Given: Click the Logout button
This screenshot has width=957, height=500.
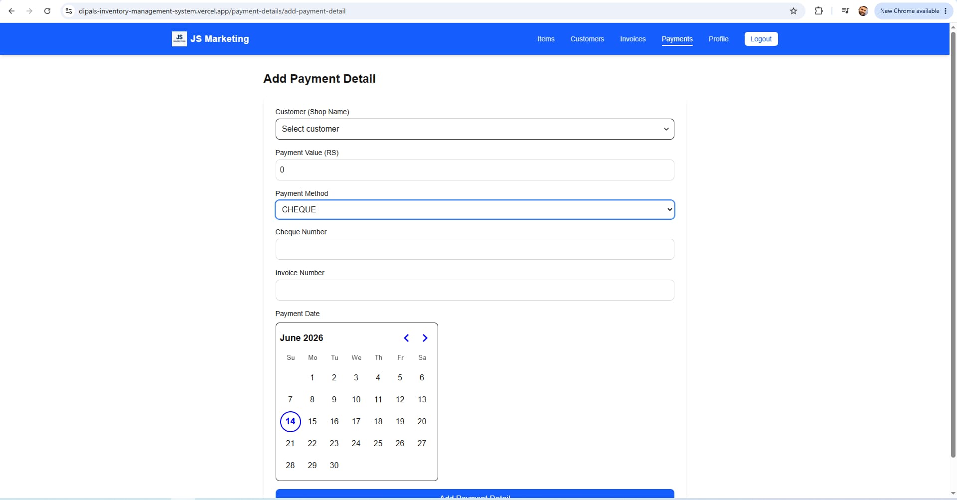Looking at the screenshot, I should [x=761, y=39].
